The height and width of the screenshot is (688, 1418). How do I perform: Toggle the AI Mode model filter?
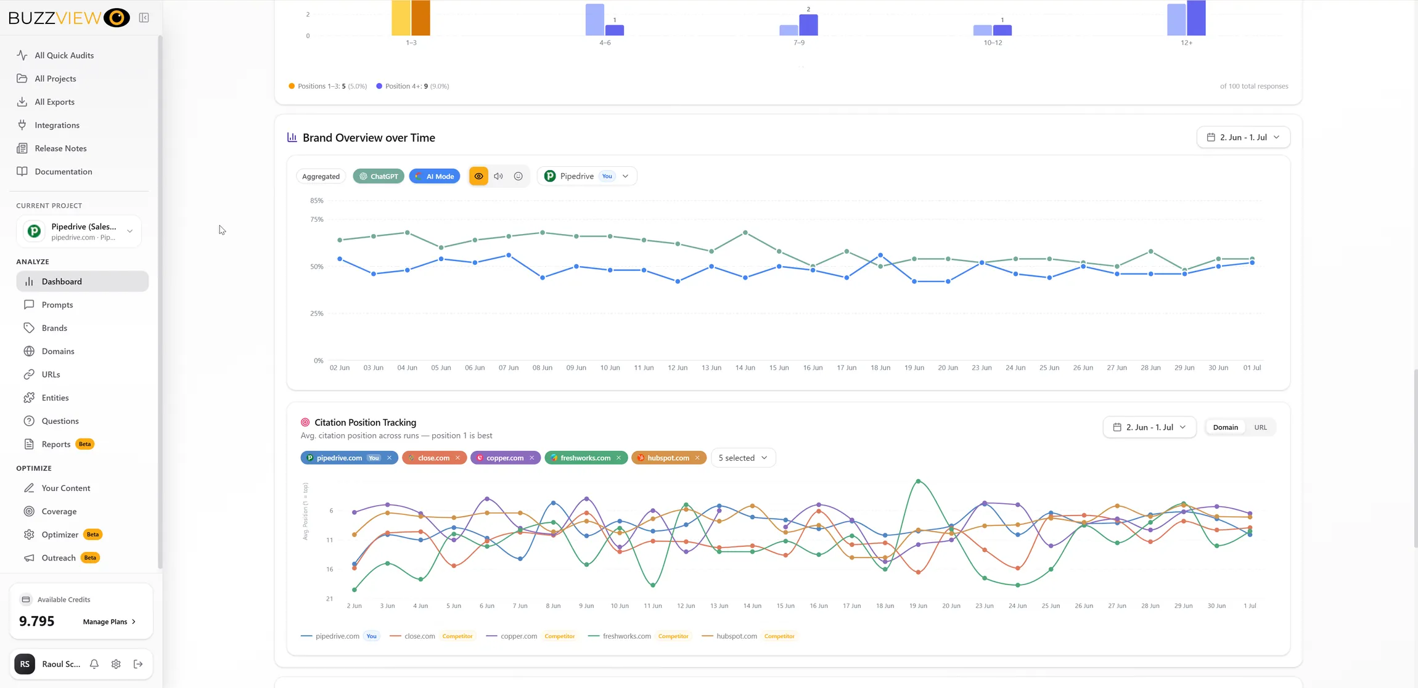coord(435,176)
